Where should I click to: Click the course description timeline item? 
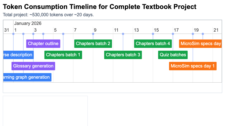point(18,55)
